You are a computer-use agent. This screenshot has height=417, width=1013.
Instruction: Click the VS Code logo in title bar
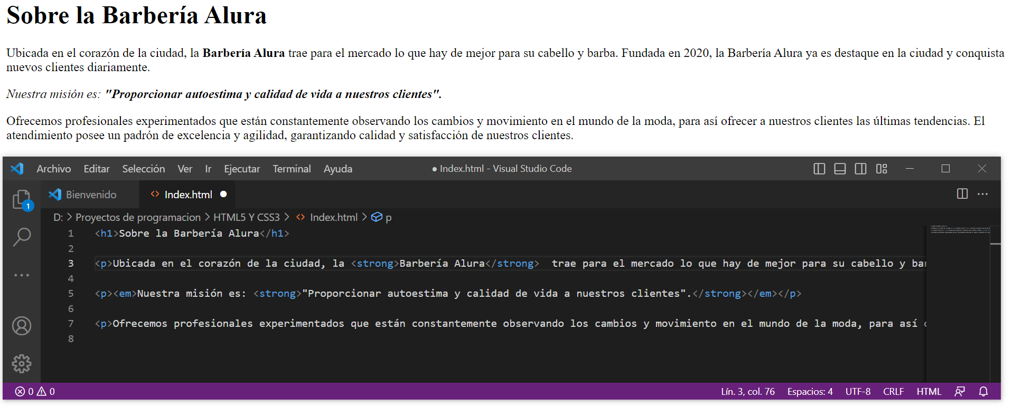tap(17, 169)
